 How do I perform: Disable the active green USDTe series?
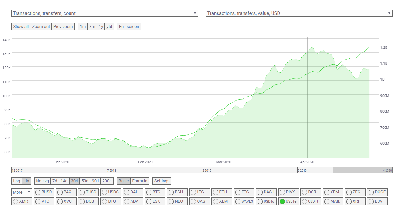tap(289, 201)
